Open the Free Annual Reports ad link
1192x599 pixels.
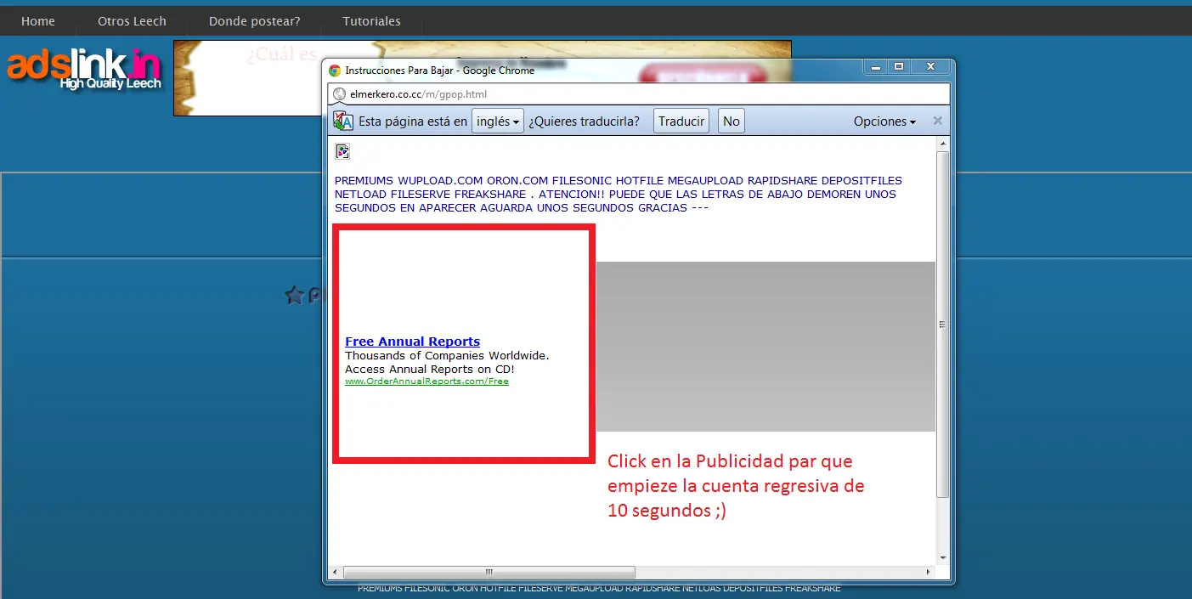412,342
